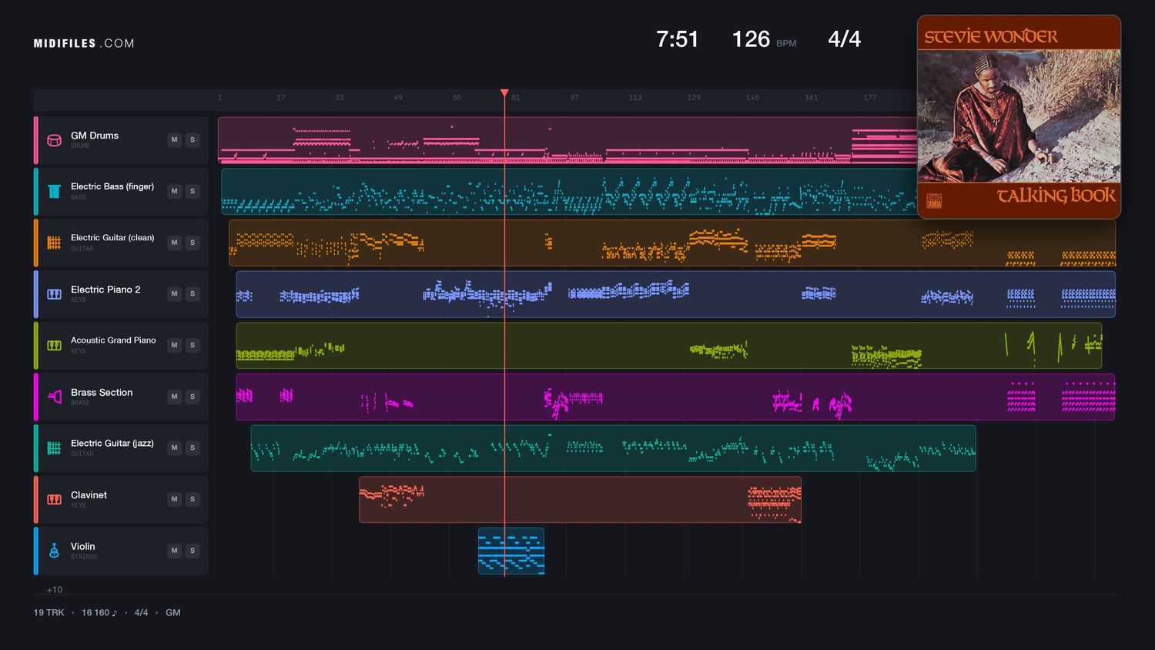Mute the Violin track
1155x650 pixels.
(175, 551)
